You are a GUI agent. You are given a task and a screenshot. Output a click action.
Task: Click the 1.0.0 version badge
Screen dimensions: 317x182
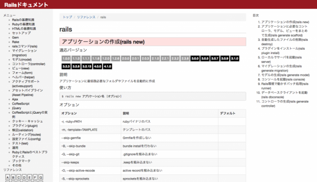coord(66,58)
